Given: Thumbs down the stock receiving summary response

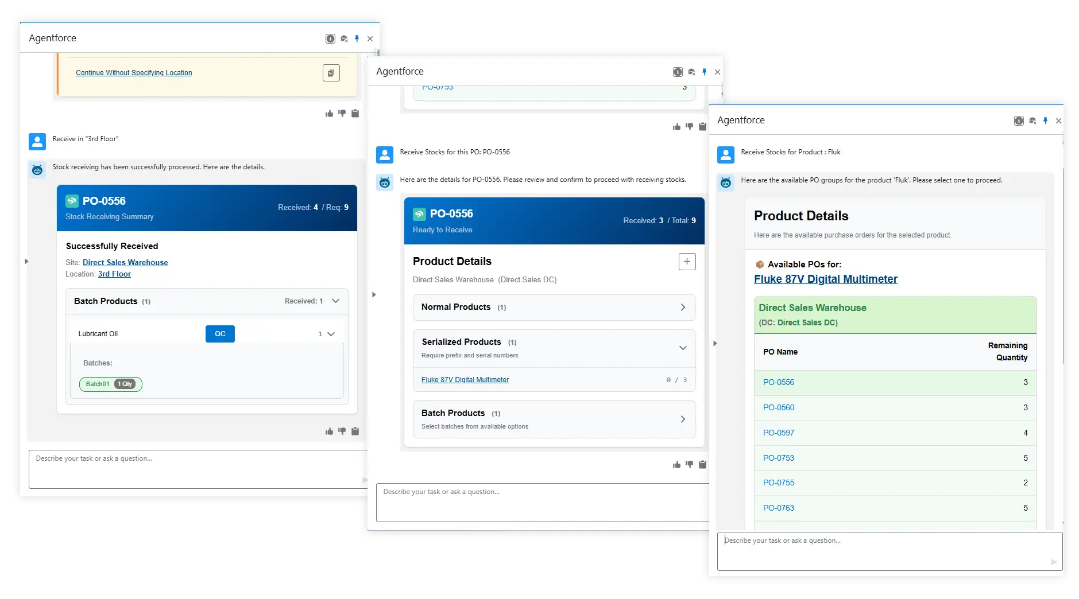Looking at the screenshot, I should pos(342,431).
